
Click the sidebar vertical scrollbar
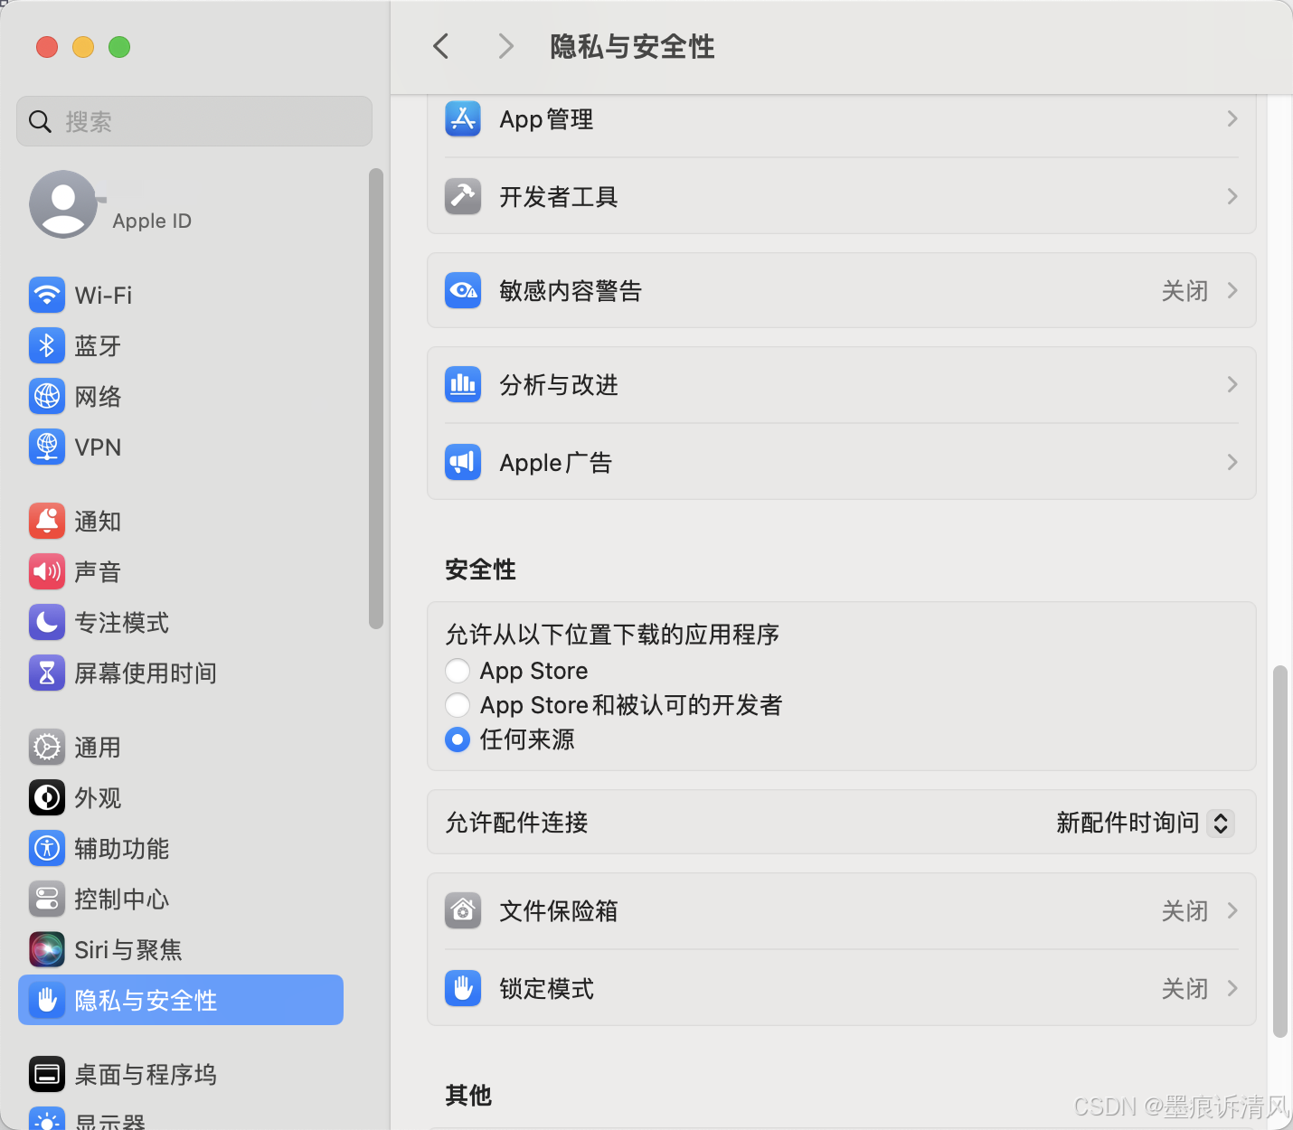click(x=376, y=398)
